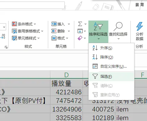
Task: Click the Format as Table (套用表格格式) icon
Action: [14, 31]
